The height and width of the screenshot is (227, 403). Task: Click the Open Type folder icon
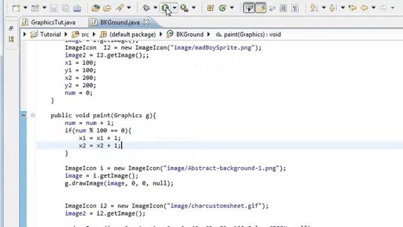tap(96, 8)
